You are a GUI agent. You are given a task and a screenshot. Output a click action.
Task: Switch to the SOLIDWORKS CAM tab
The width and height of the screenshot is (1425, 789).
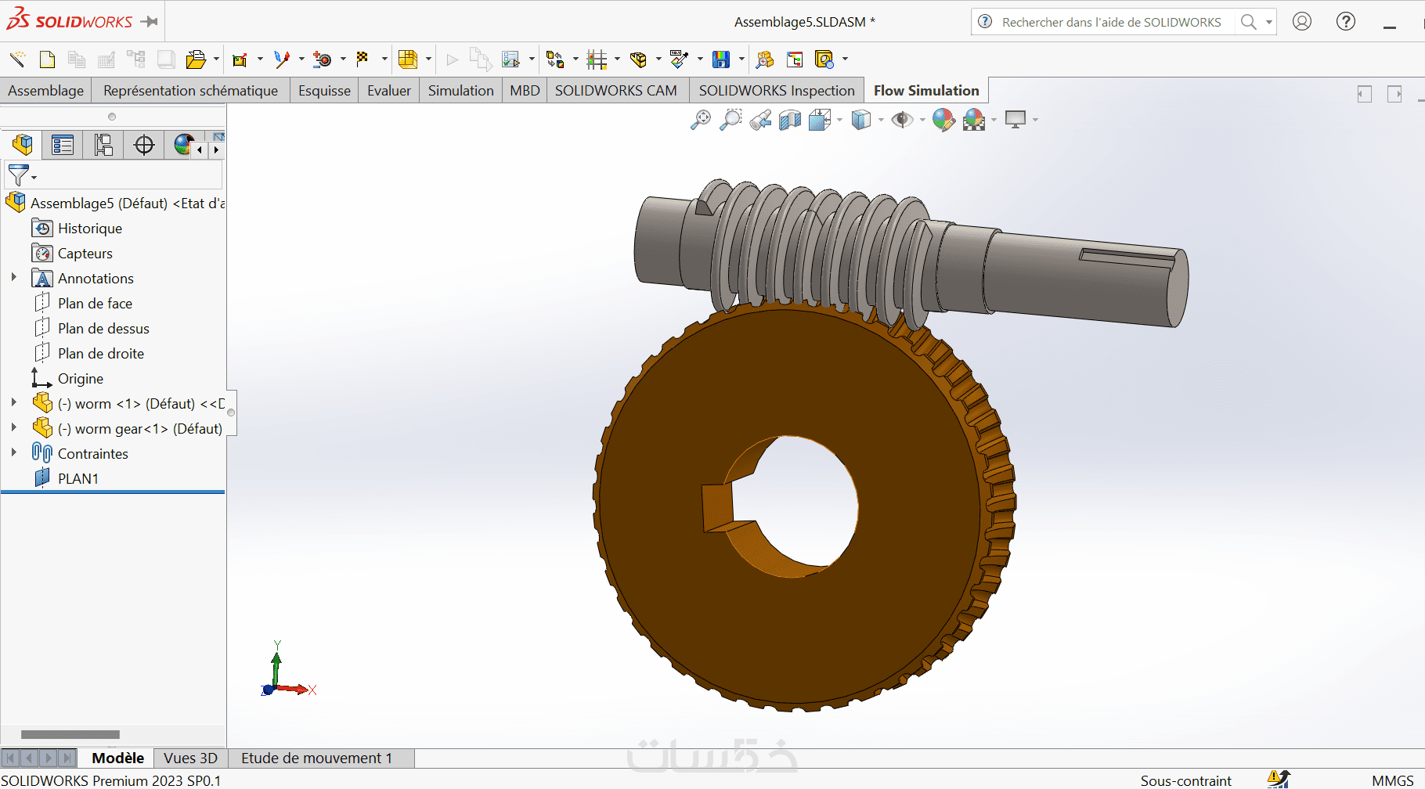click(616, 91)
